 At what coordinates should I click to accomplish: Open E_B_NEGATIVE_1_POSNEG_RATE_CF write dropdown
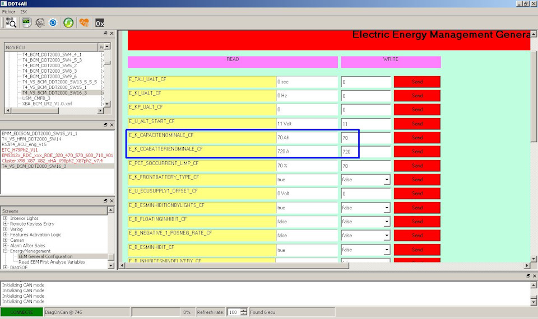(387, 236)
